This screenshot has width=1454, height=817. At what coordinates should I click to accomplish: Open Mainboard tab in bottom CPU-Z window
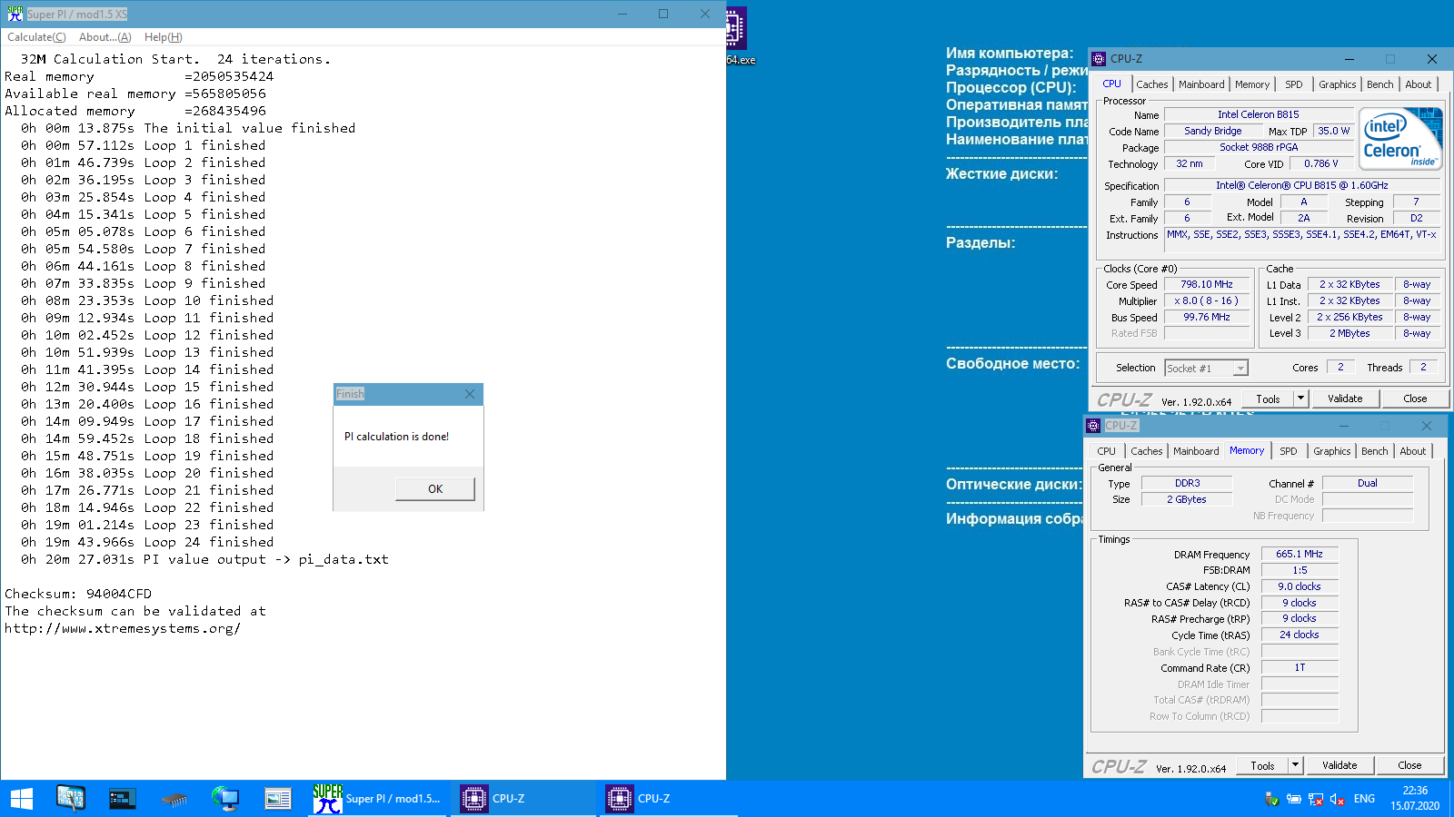[x=1196, y=451]
